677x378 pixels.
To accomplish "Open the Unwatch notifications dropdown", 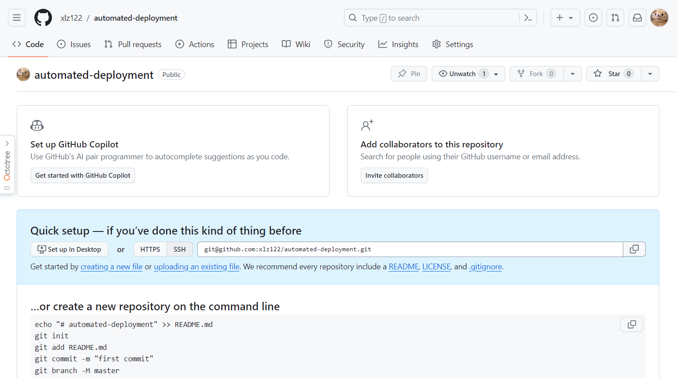I will (x=468, y=74).
